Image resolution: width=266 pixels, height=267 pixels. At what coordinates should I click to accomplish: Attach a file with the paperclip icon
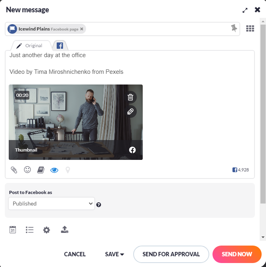point(14,170)
